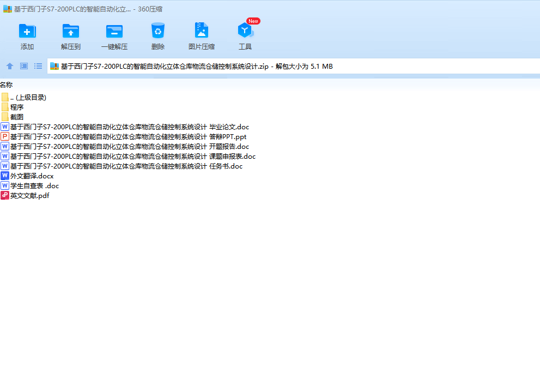Click the archive icon in the path bar
Viewport: 540px width, 378px height.
54,66
